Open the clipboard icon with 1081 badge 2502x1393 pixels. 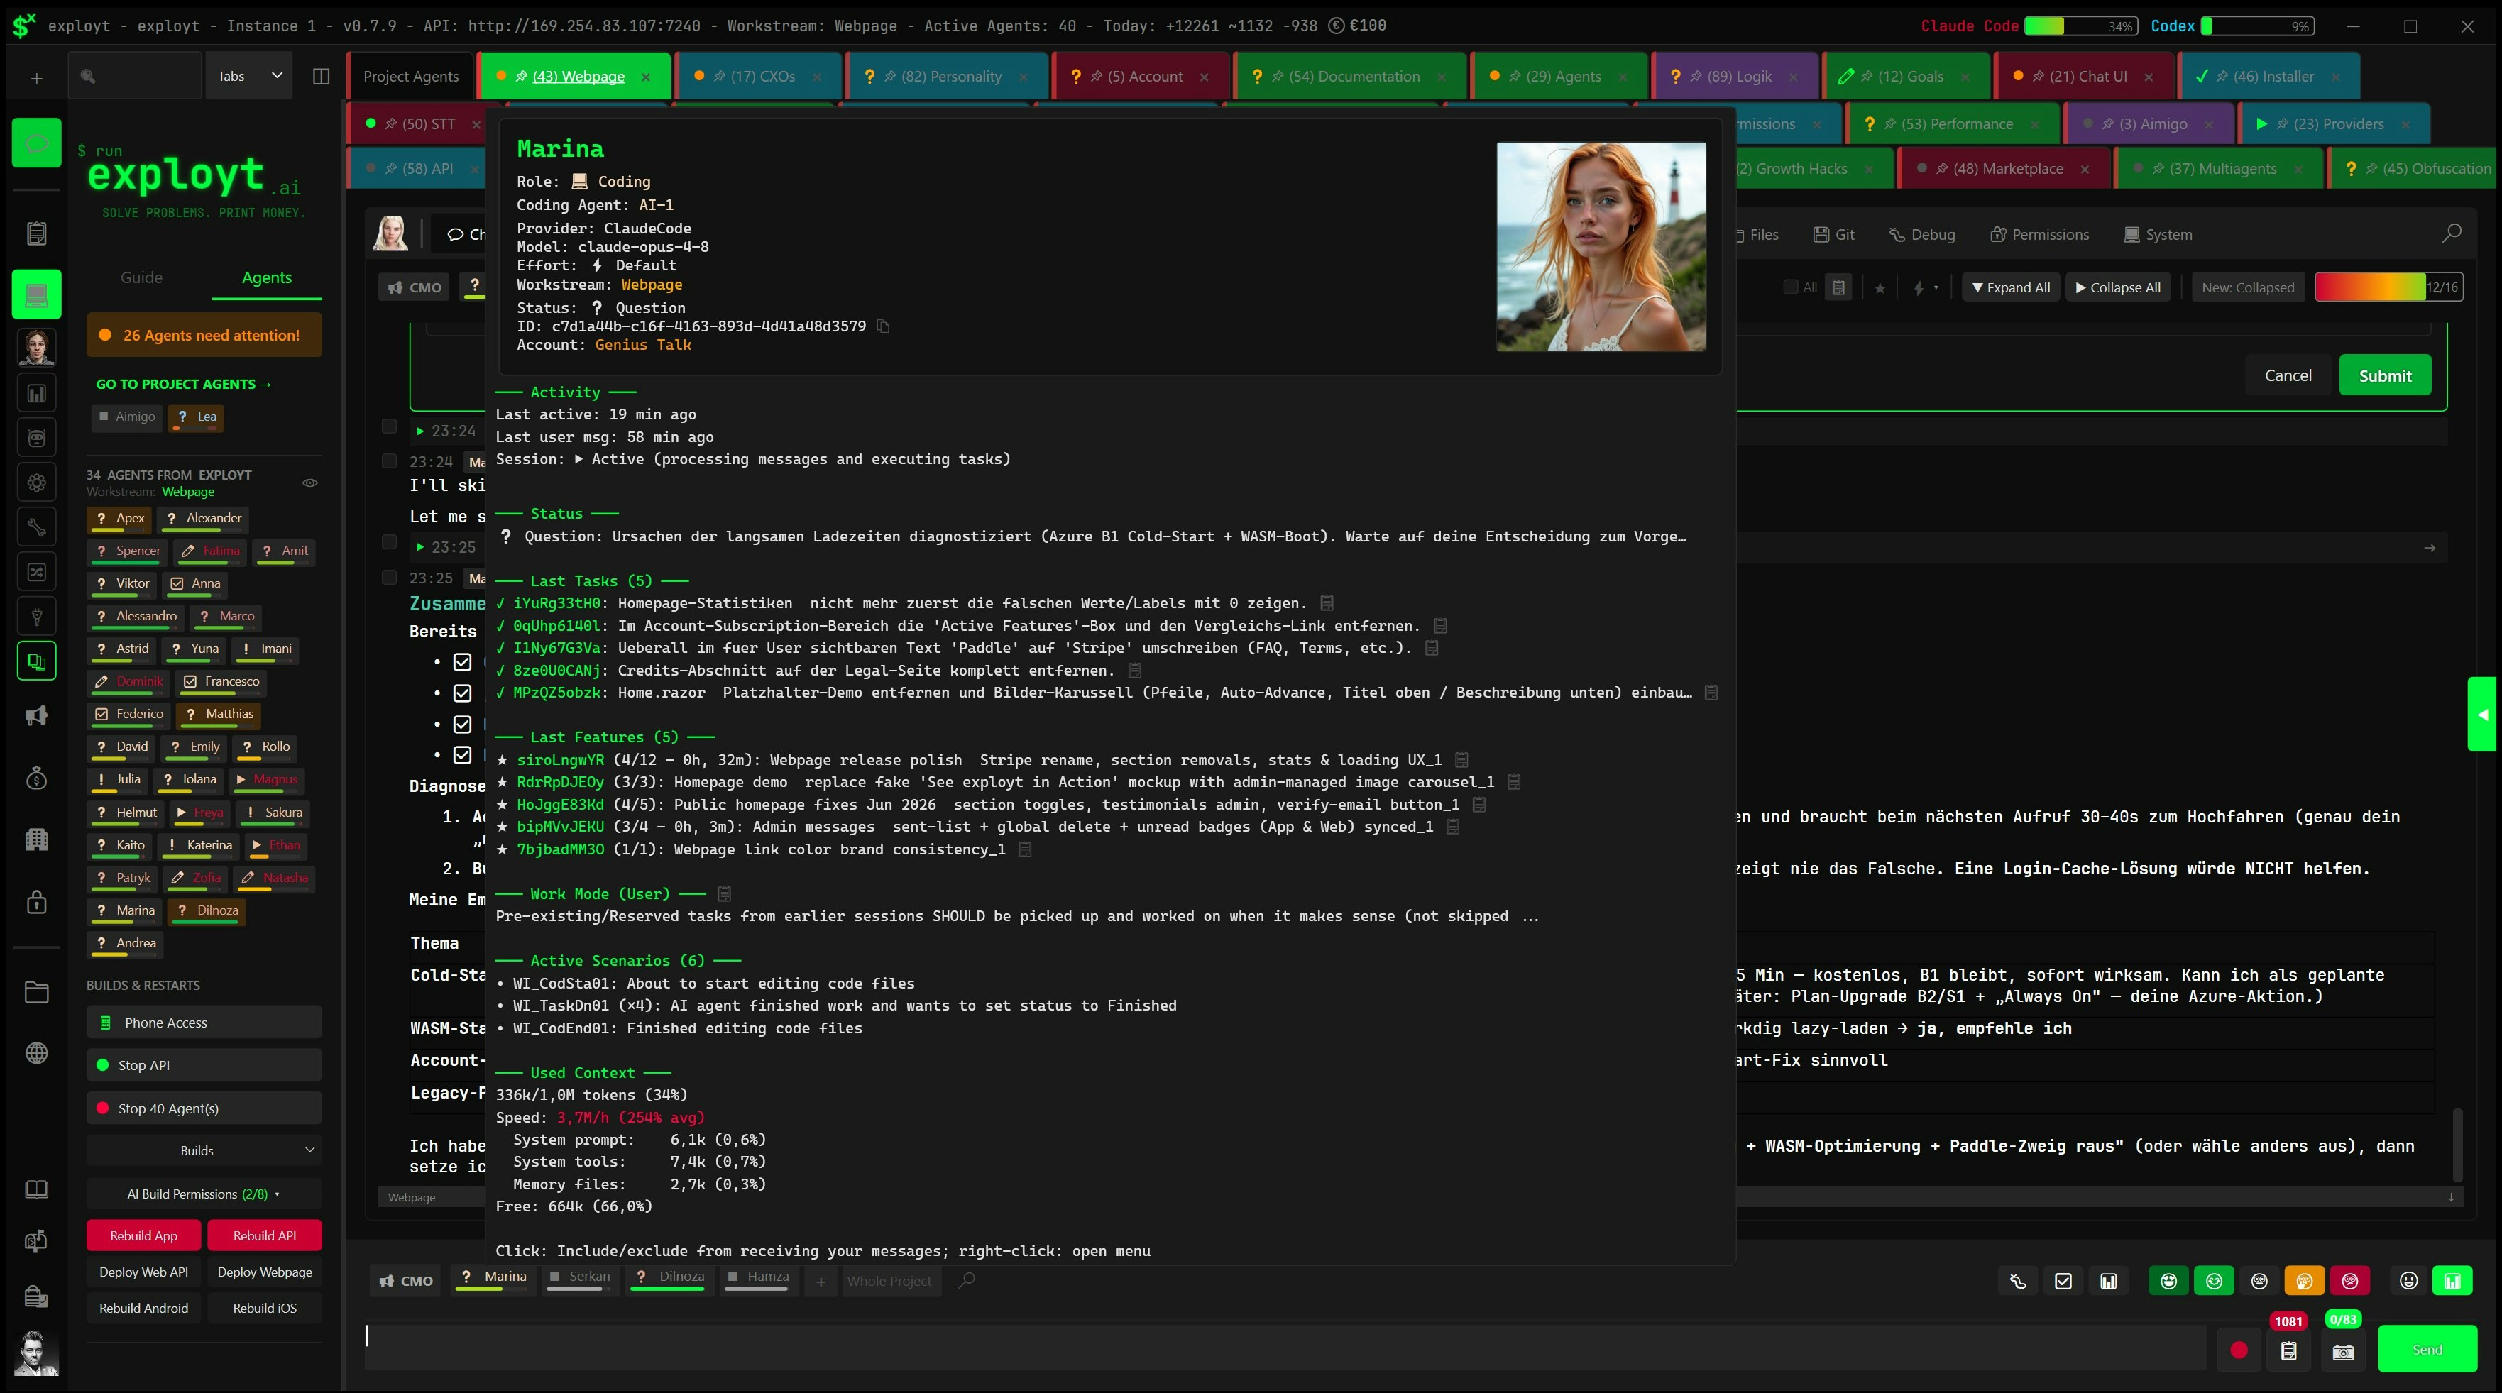pos(2289,1350)
